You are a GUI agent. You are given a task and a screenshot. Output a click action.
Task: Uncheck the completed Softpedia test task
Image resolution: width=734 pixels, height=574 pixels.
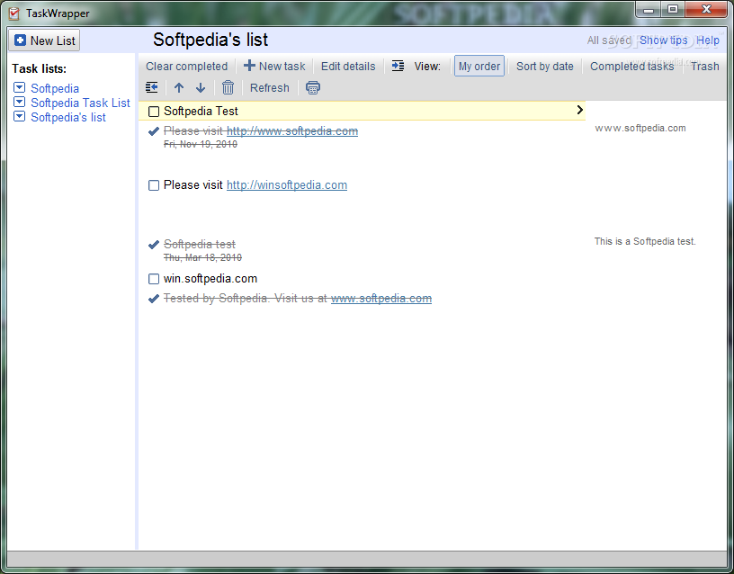pyautogui.click(x=154, y=245)
